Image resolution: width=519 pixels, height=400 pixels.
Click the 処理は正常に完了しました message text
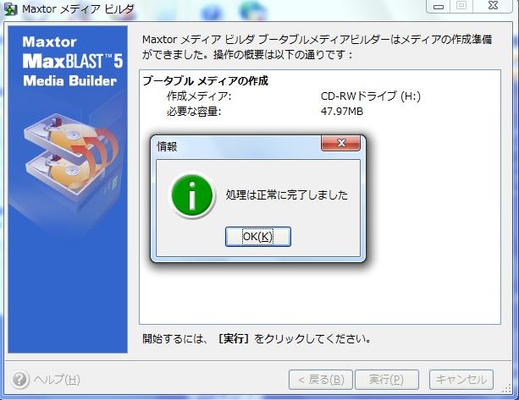[287, 195]
